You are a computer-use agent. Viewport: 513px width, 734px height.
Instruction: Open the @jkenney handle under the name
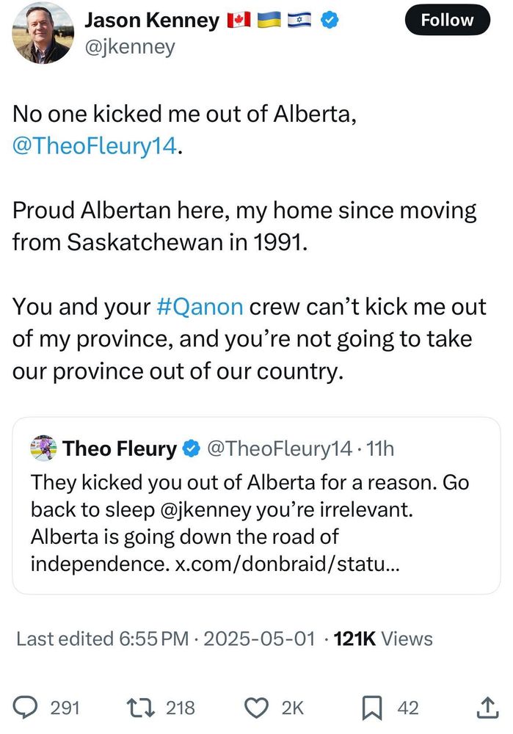pos(130,47)
